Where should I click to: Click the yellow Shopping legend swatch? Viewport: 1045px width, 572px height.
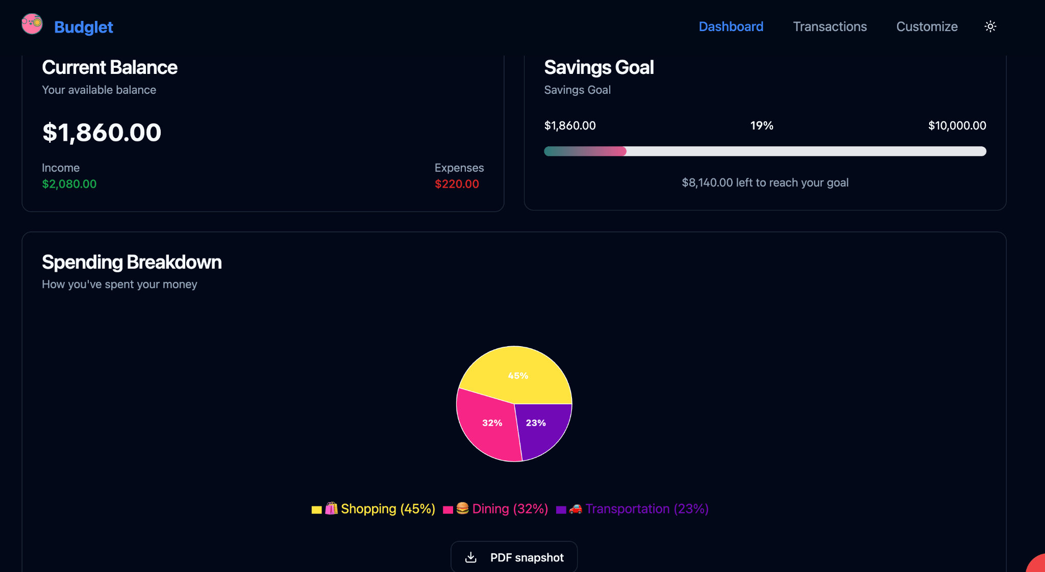(316, 509)
